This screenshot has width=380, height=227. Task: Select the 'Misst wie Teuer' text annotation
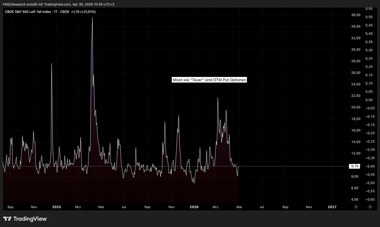point(209,80)
